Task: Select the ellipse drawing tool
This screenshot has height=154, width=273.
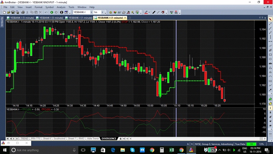Action: point(270,59)
